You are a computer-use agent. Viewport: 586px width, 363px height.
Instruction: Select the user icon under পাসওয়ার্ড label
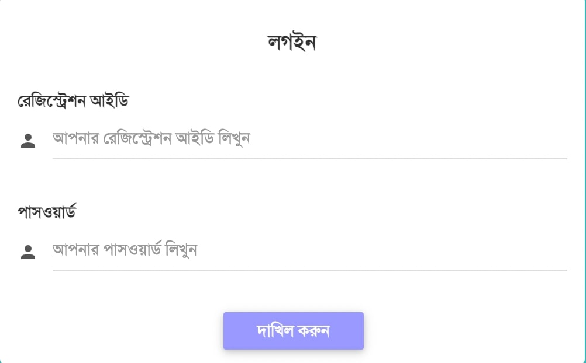pyautogui.click(x=28, y=252)
